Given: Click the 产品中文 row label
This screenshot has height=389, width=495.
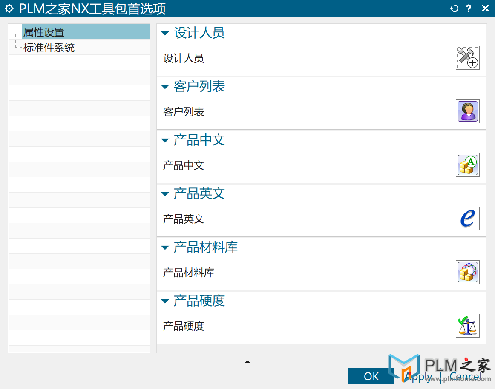Looking at the screenshot, I should click(184, 165).
